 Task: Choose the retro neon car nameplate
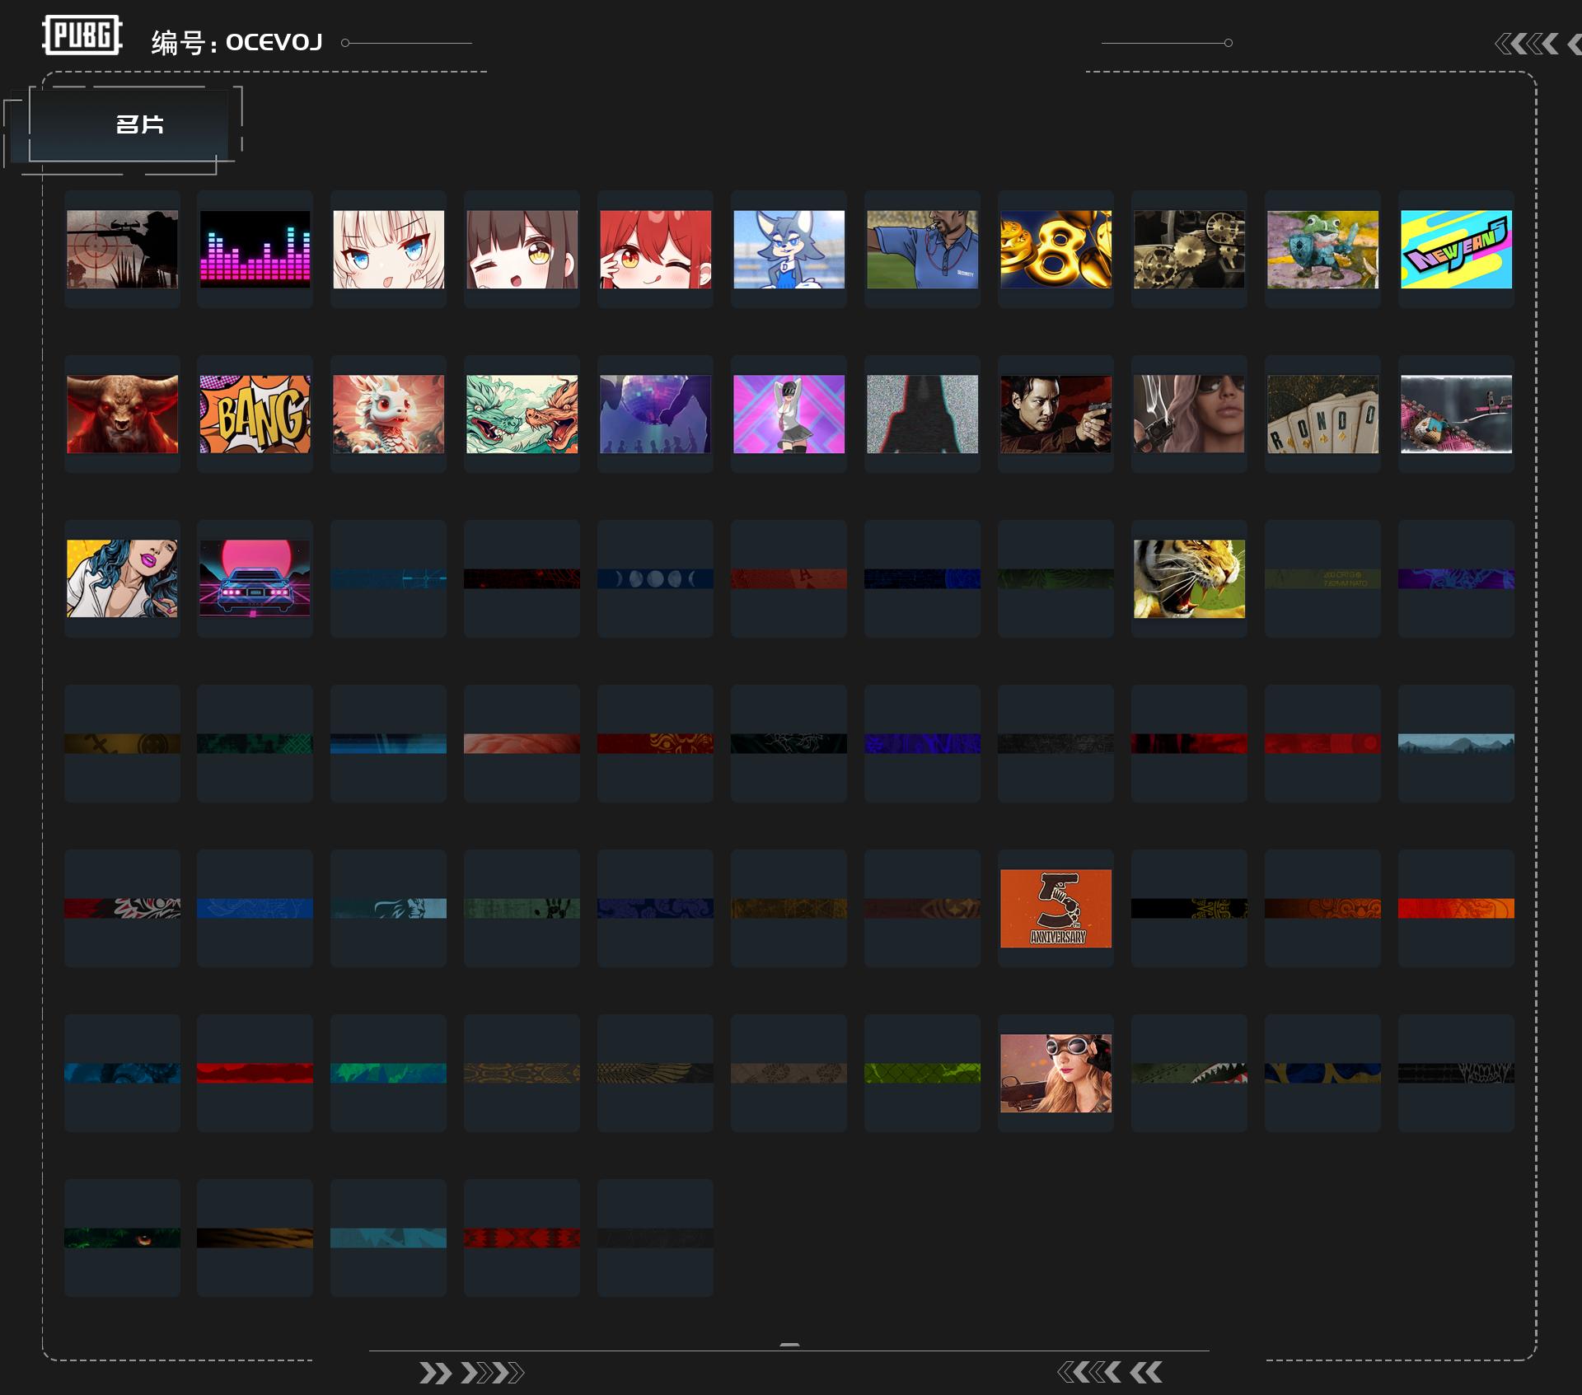click(x=255, y=578)
